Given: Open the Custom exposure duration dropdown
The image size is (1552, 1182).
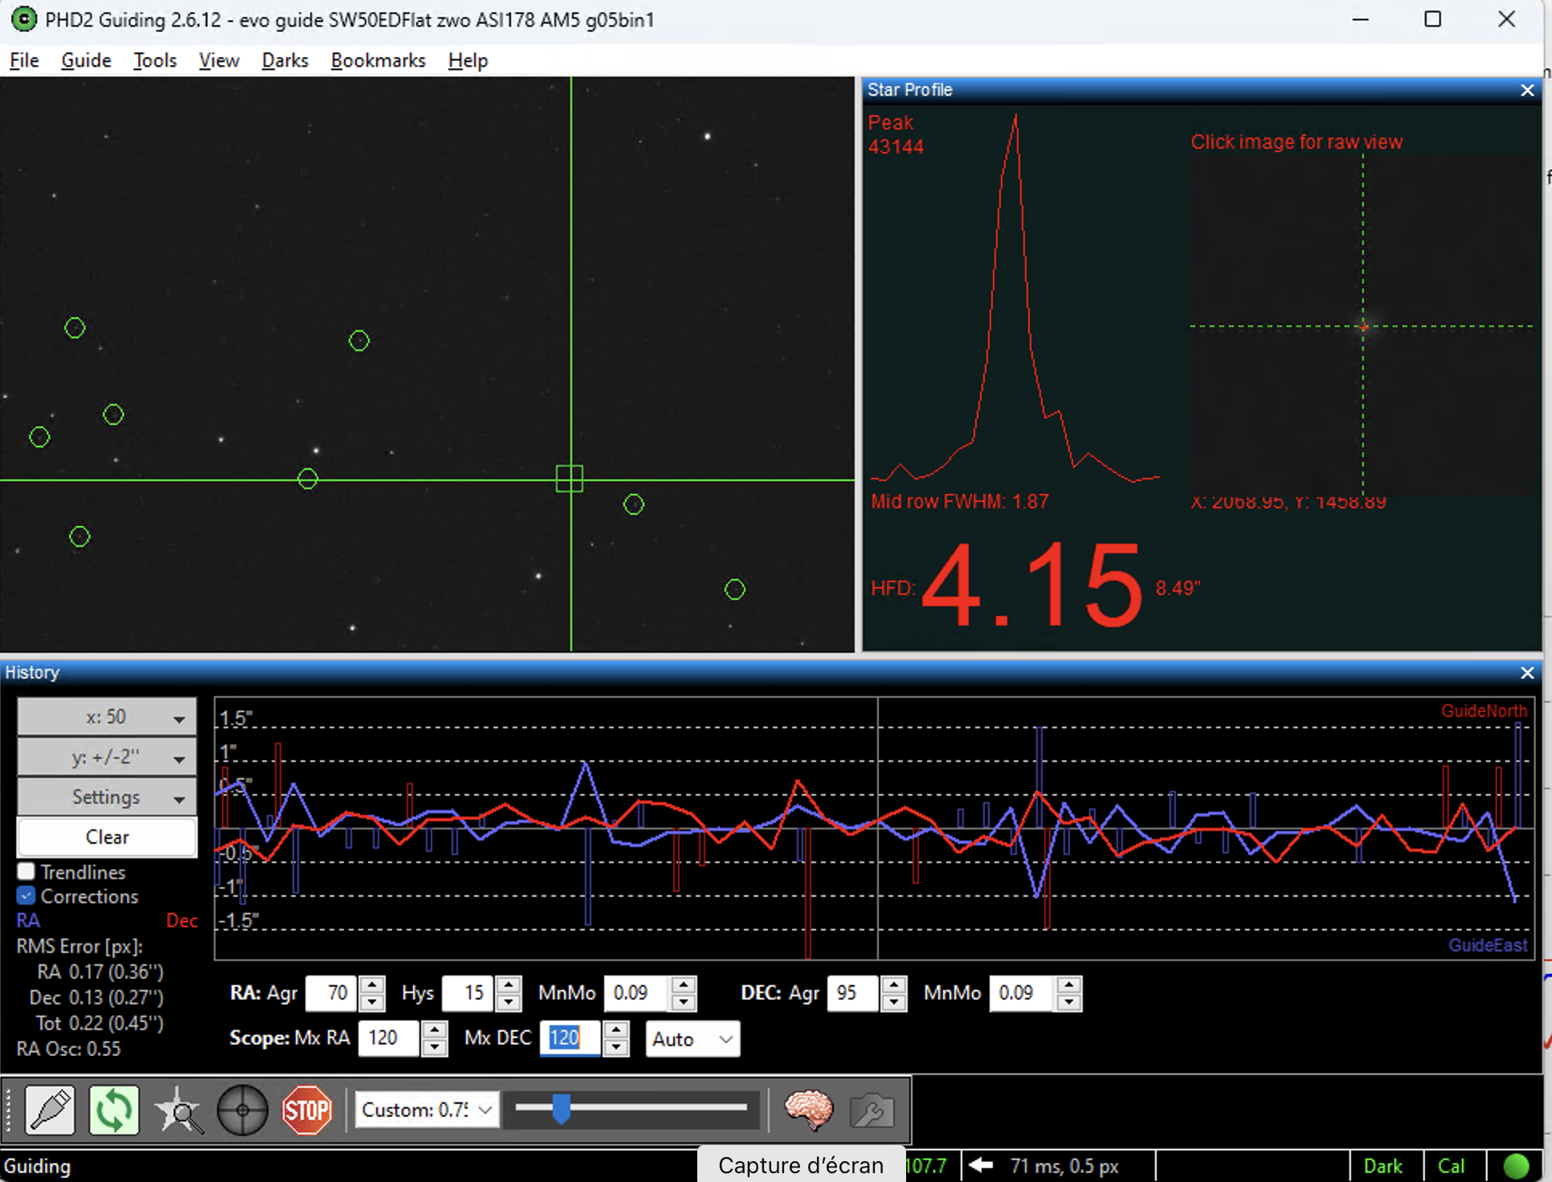Looking at the screenshot, I should [427, 1110].
